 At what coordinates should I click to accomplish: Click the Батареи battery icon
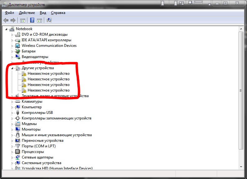click(x=18, y=51)
